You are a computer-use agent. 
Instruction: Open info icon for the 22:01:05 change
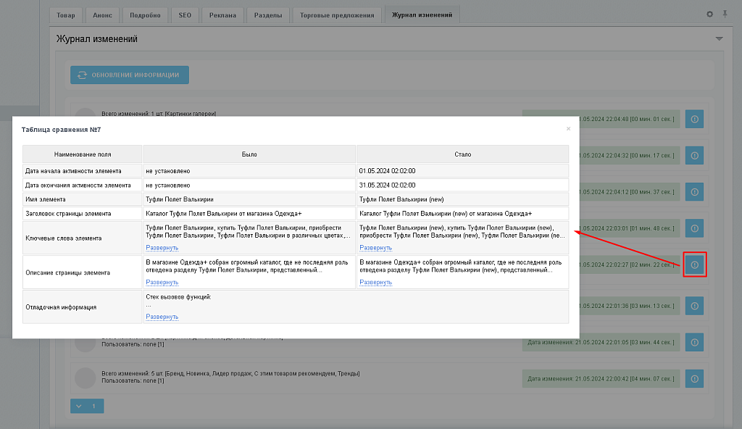[x=694, y=342]
